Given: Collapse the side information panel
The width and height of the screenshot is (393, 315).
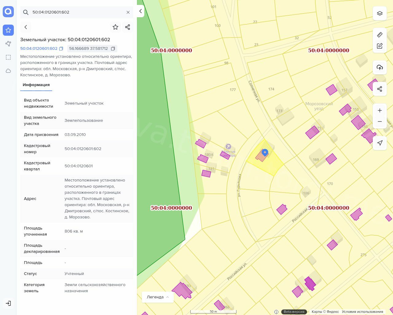Looking at the screenshot, I should click(x=140, y=11).
